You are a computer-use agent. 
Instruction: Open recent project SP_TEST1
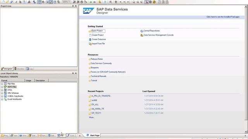tap(96, 113)
